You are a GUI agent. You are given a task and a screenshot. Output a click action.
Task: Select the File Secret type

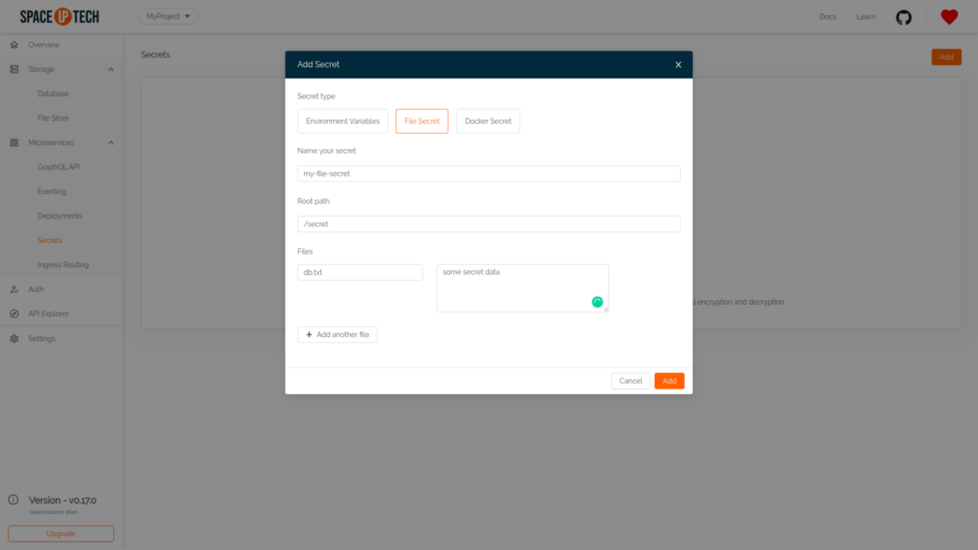coord(422,121)
